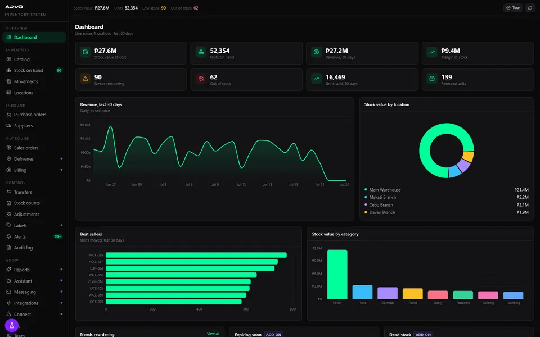Click the Plumbing category bar

[513, 295]
